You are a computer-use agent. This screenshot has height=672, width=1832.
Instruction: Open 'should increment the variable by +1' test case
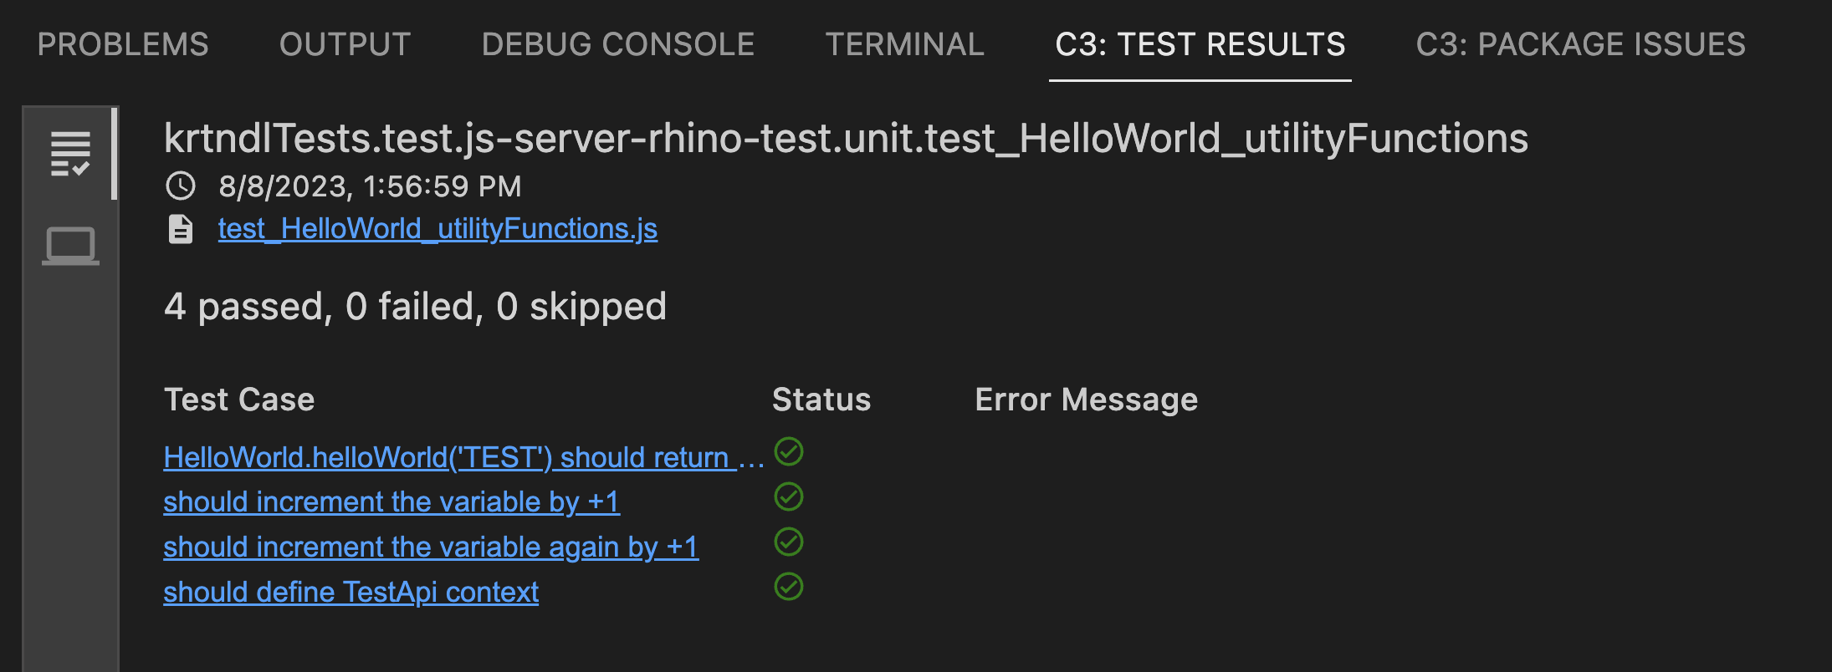pyautogui.click(x=391, y=502)
